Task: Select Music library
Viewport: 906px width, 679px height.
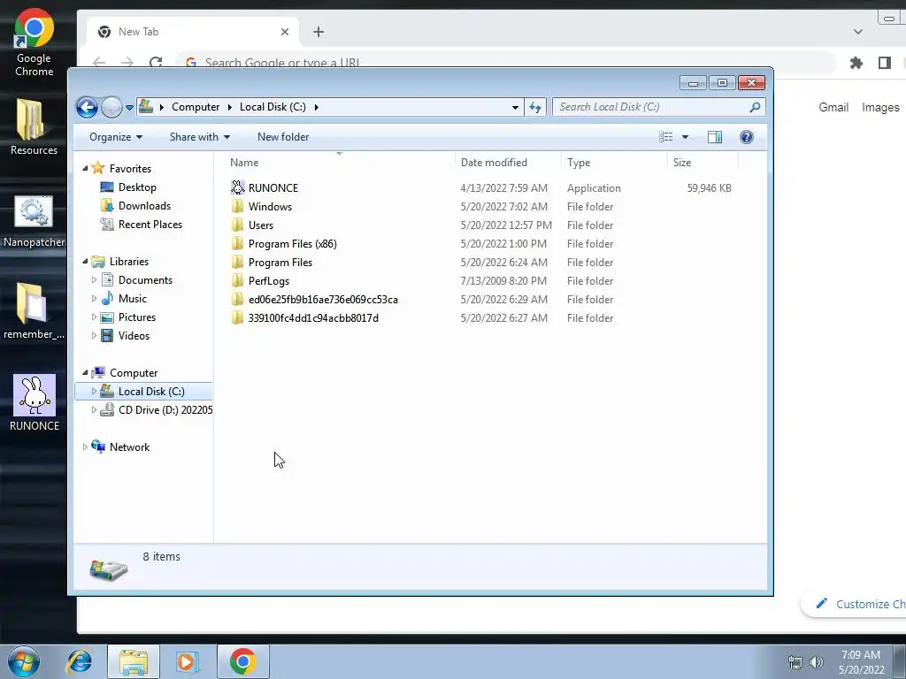Action: (x=133, y=299)
